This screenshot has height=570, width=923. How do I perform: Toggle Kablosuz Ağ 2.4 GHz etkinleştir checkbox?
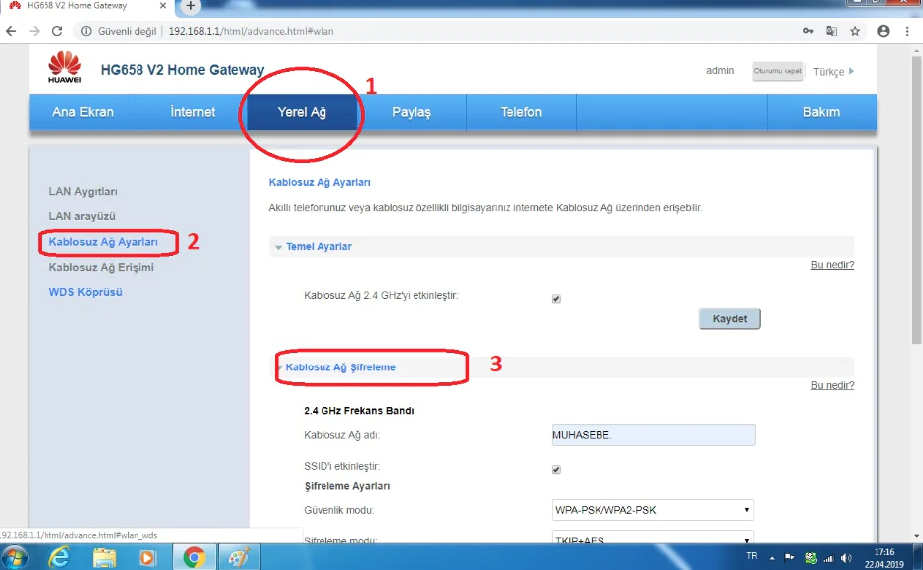point(556,299)
